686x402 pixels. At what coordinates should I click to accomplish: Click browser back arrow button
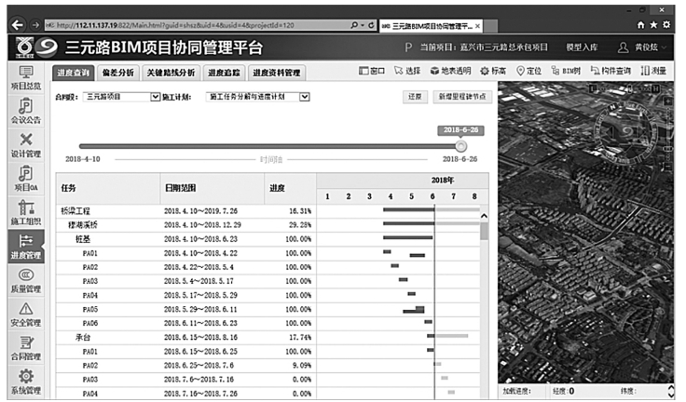click(18, 25)
